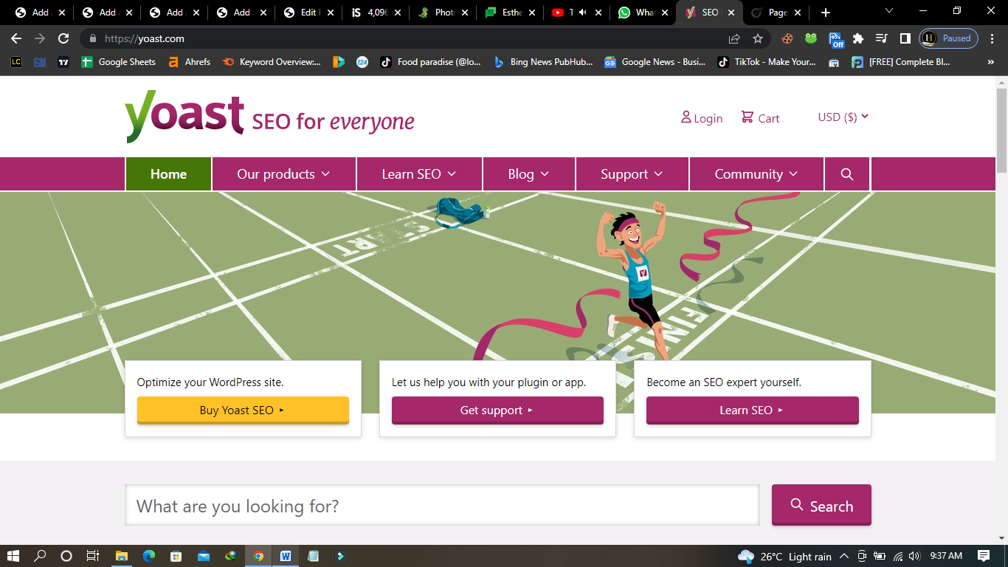Open the Bing News PubHub bookmark
Viewport: 1008px width, 567px height.
pos(543,62)
